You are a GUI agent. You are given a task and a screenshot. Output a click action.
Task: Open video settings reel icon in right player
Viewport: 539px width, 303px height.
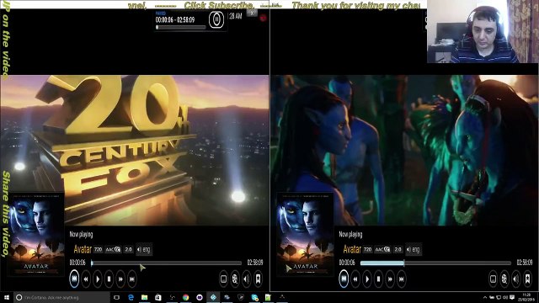[504, 279]
